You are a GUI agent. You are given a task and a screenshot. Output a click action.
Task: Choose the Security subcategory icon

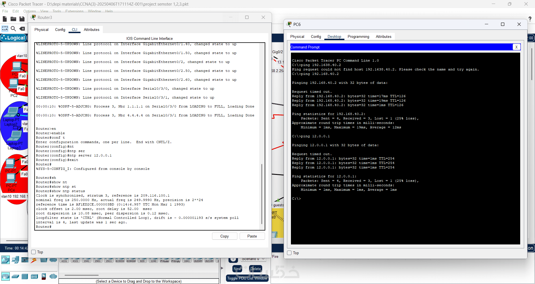pos(44,276)
